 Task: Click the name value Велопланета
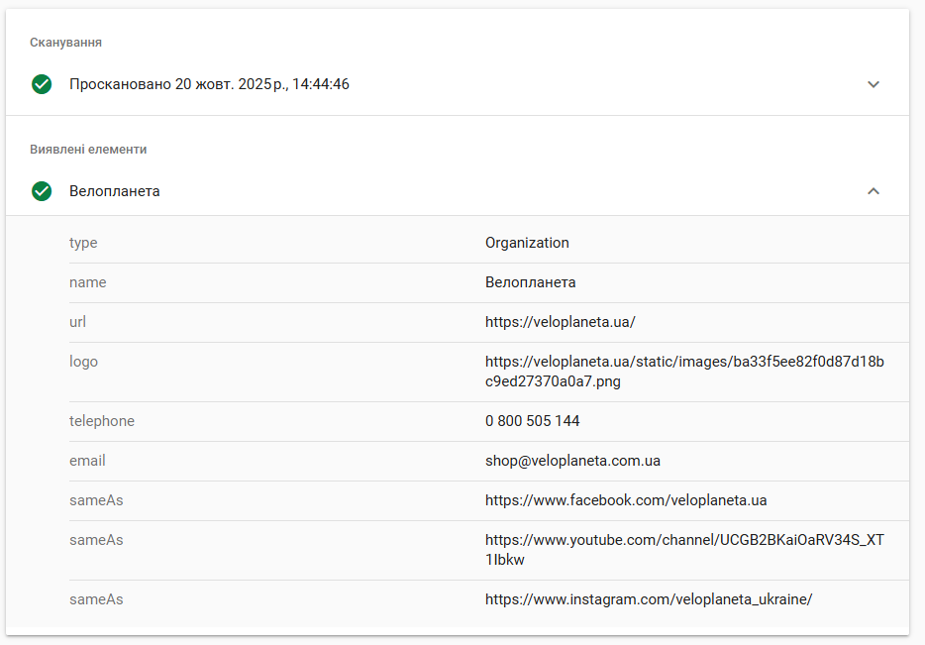coord(531,282)
